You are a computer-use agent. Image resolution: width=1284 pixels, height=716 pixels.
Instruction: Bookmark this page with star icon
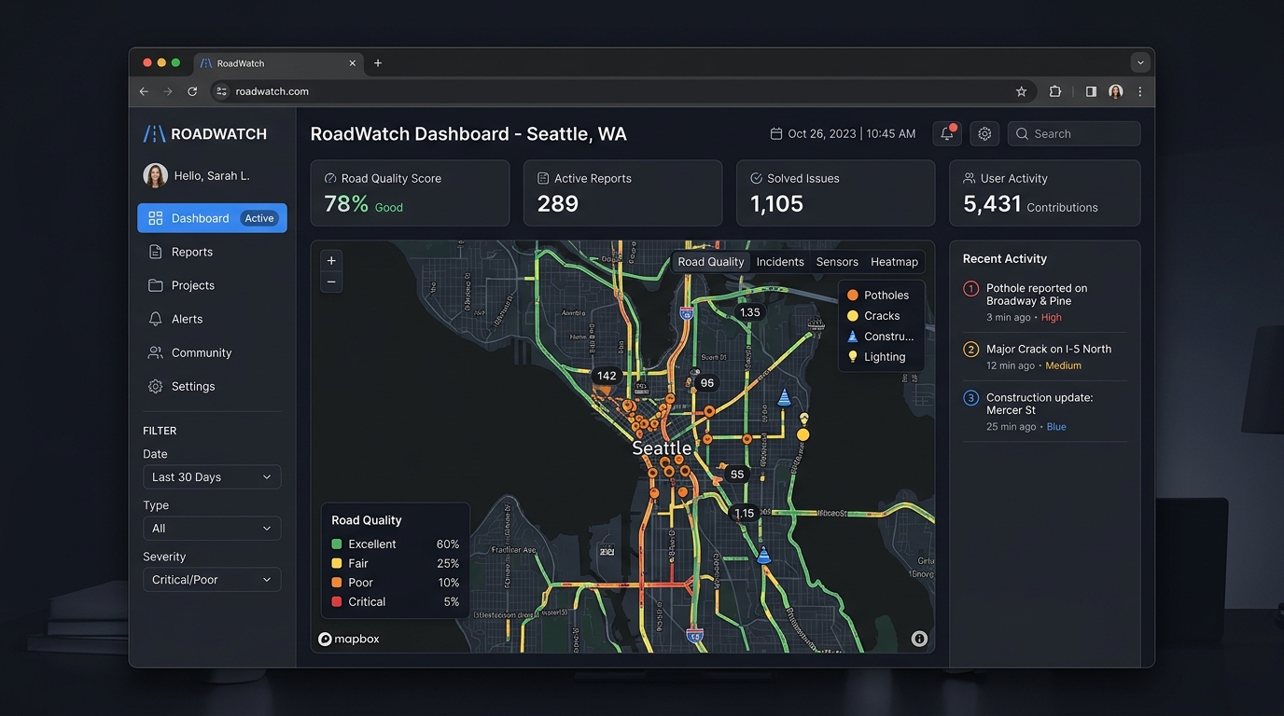click(x=1021, y=91)
